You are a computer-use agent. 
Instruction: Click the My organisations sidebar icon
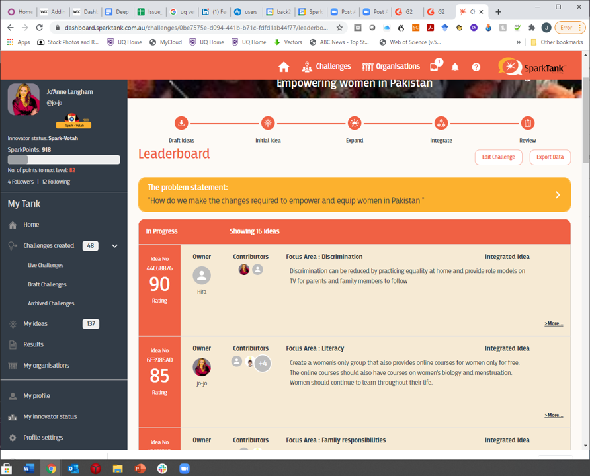(12, 365)
